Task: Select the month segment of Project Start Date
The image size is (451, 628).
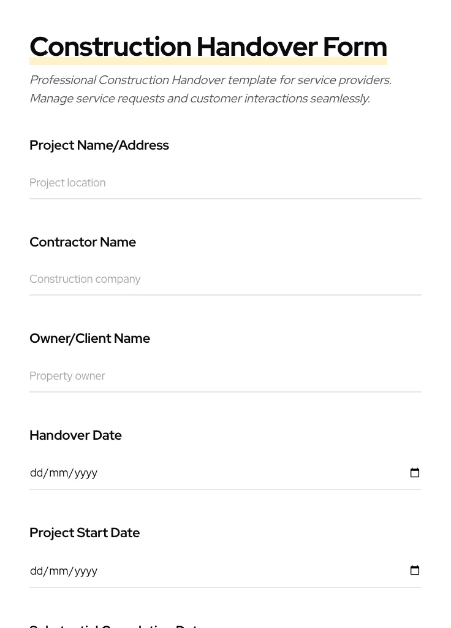Action: point(59,571)
